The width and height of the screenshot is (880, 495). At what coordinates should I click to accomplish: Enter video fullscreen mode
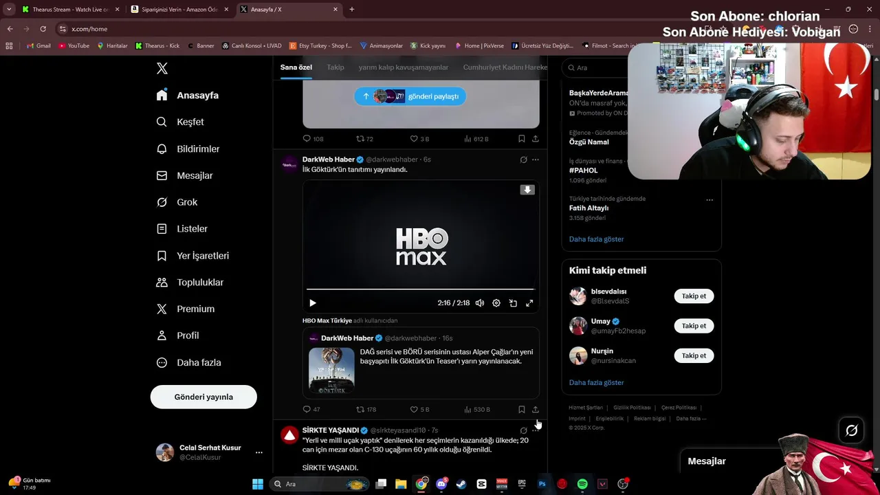click(x=529, y=303)
